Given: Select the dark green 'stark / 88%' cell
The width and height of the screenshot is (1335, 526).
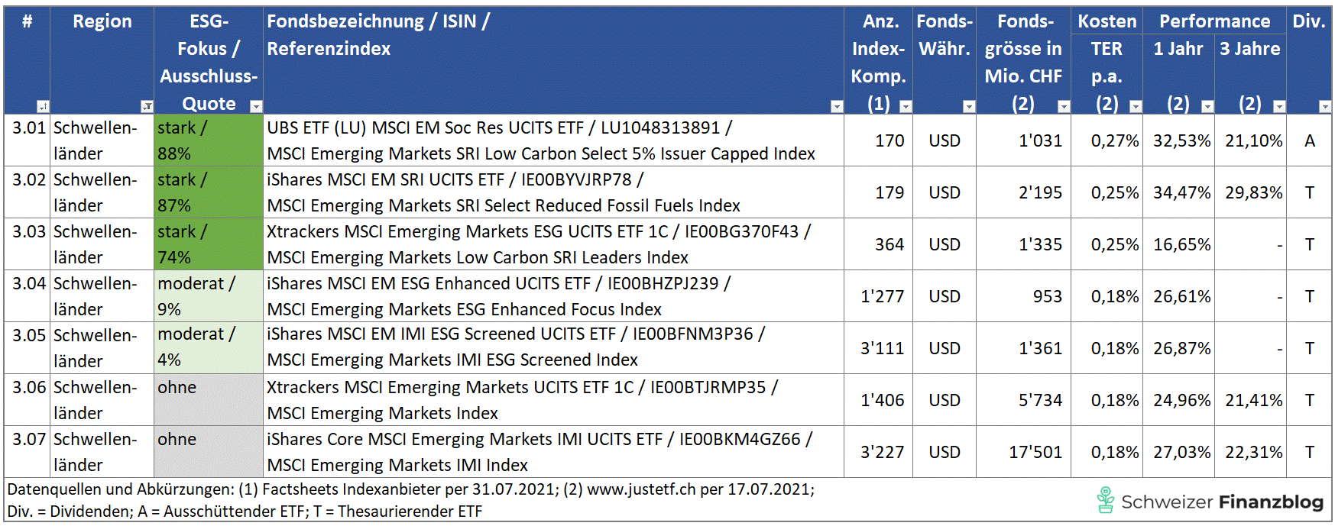Looking at the screenshot, I should tap(209, 140).
